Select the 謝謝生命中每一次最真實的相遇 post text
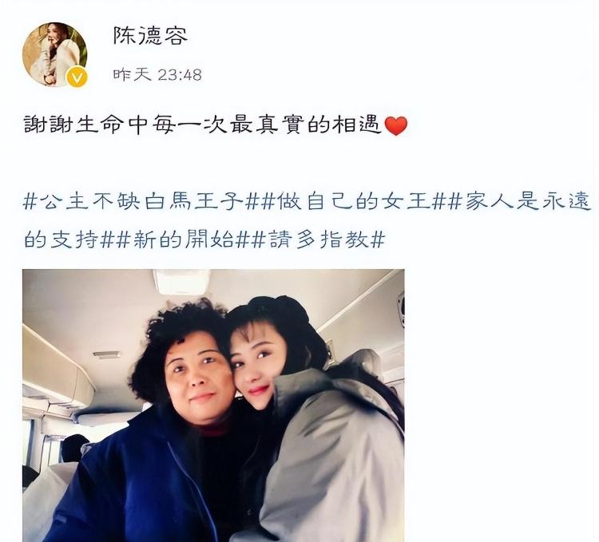Screen dimensions: 599x542 point(203,125)
